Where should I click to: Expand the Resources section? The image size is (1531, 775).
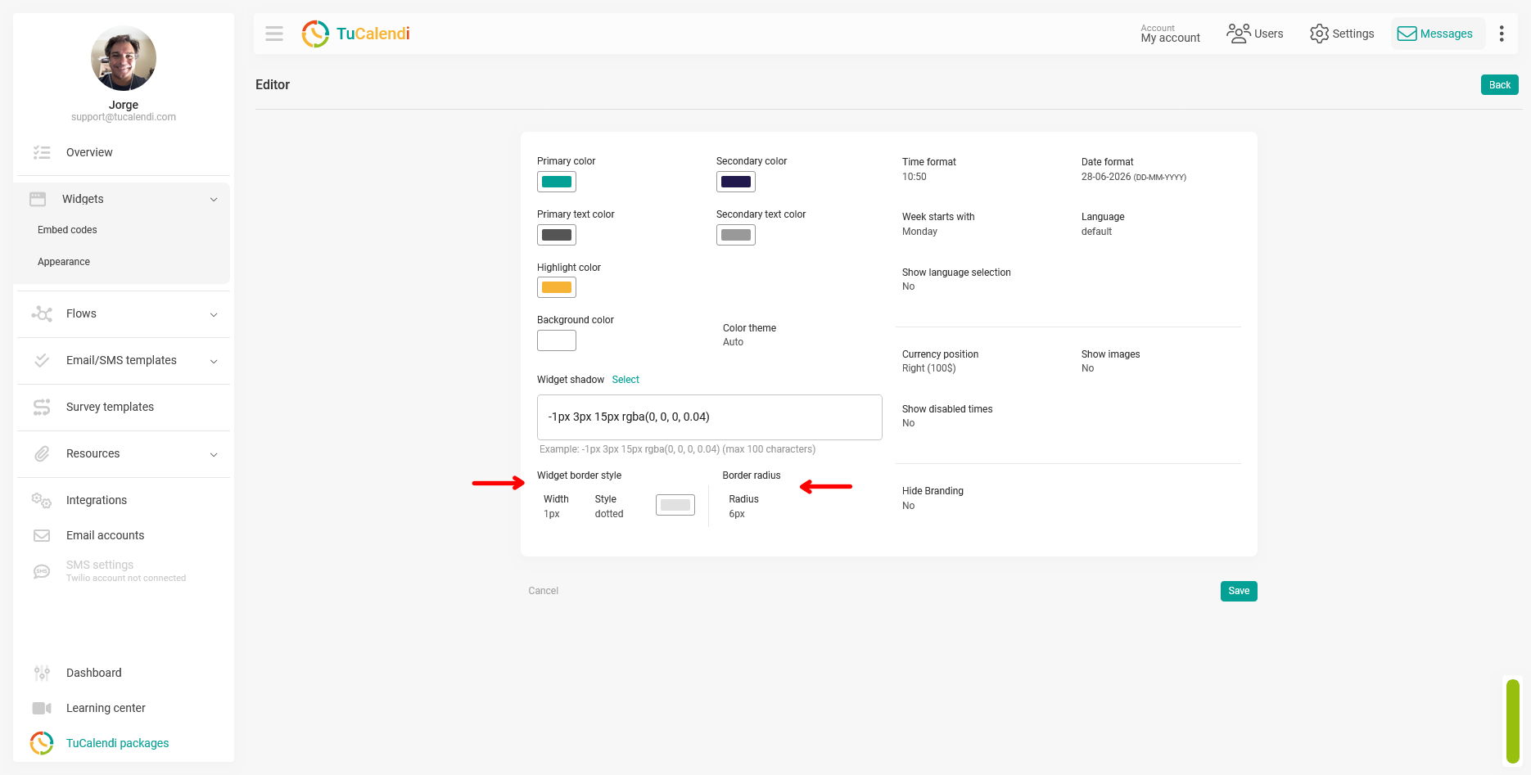point(124,453)
